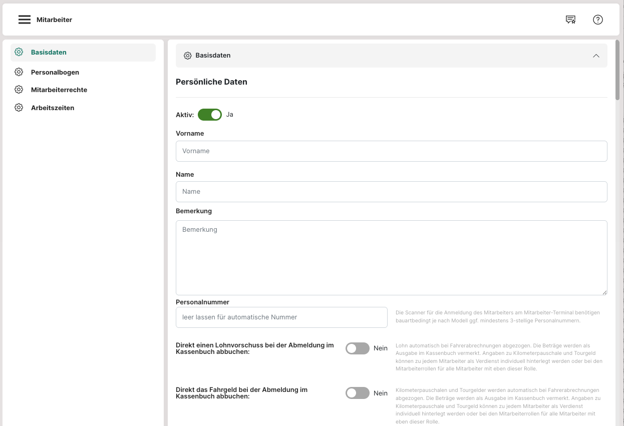Collapse the Basisdaten section chevron

coord(596,56)
